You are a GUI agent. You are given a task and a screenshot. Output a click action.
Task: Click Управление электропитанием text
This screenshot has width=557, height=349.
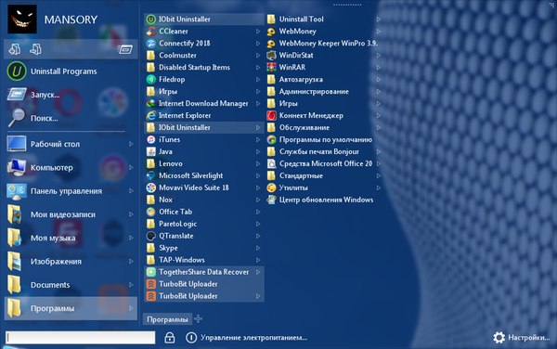pos(253,338)
